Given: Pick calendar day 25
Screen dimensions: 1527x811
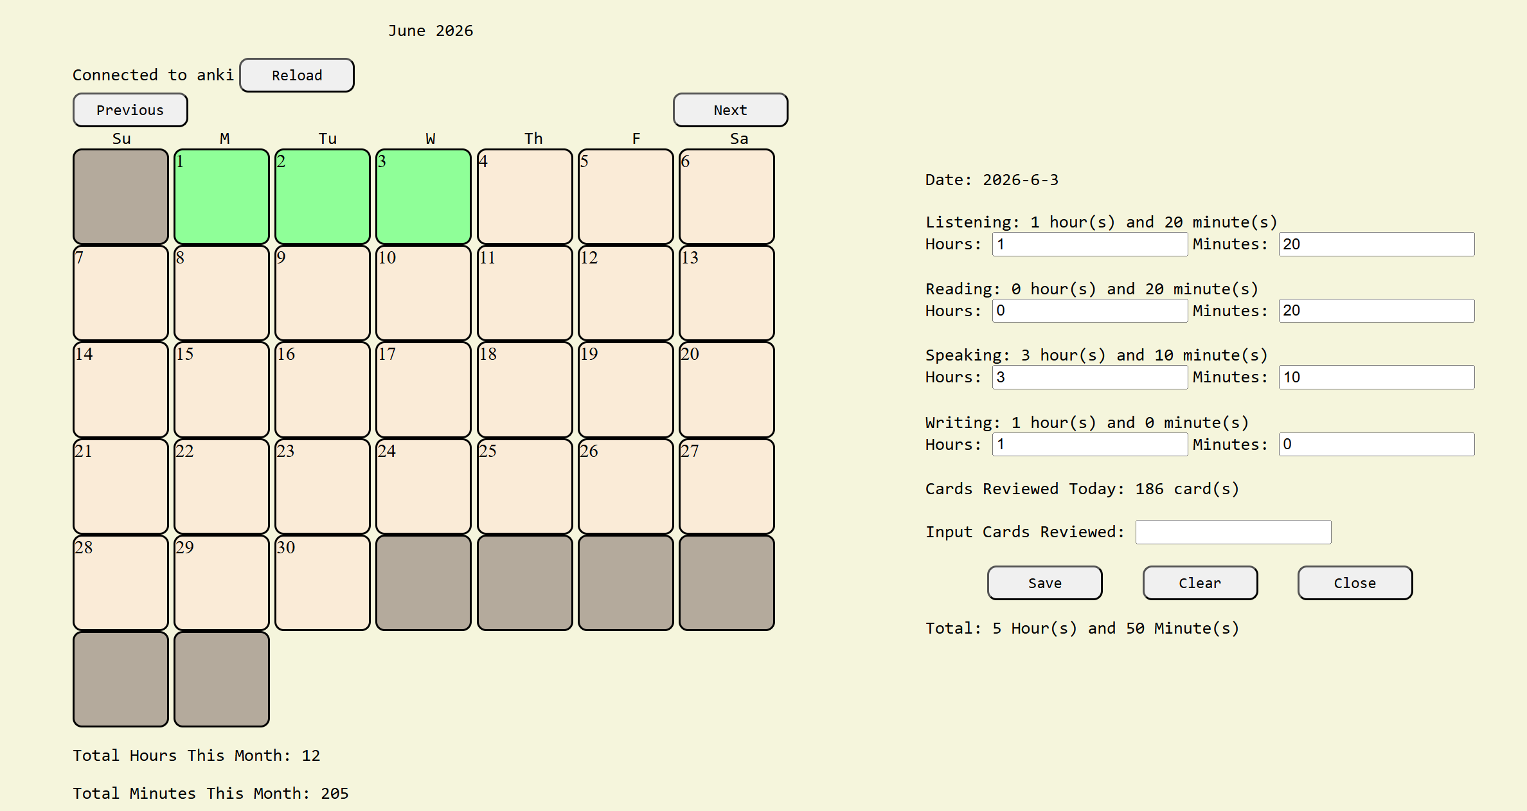Looking at the screenshot, I should pos(525,486).
